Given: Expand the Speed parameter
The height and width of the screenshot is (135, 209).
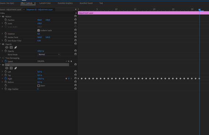Looking at the screenshot, I should tap(2, 61).
